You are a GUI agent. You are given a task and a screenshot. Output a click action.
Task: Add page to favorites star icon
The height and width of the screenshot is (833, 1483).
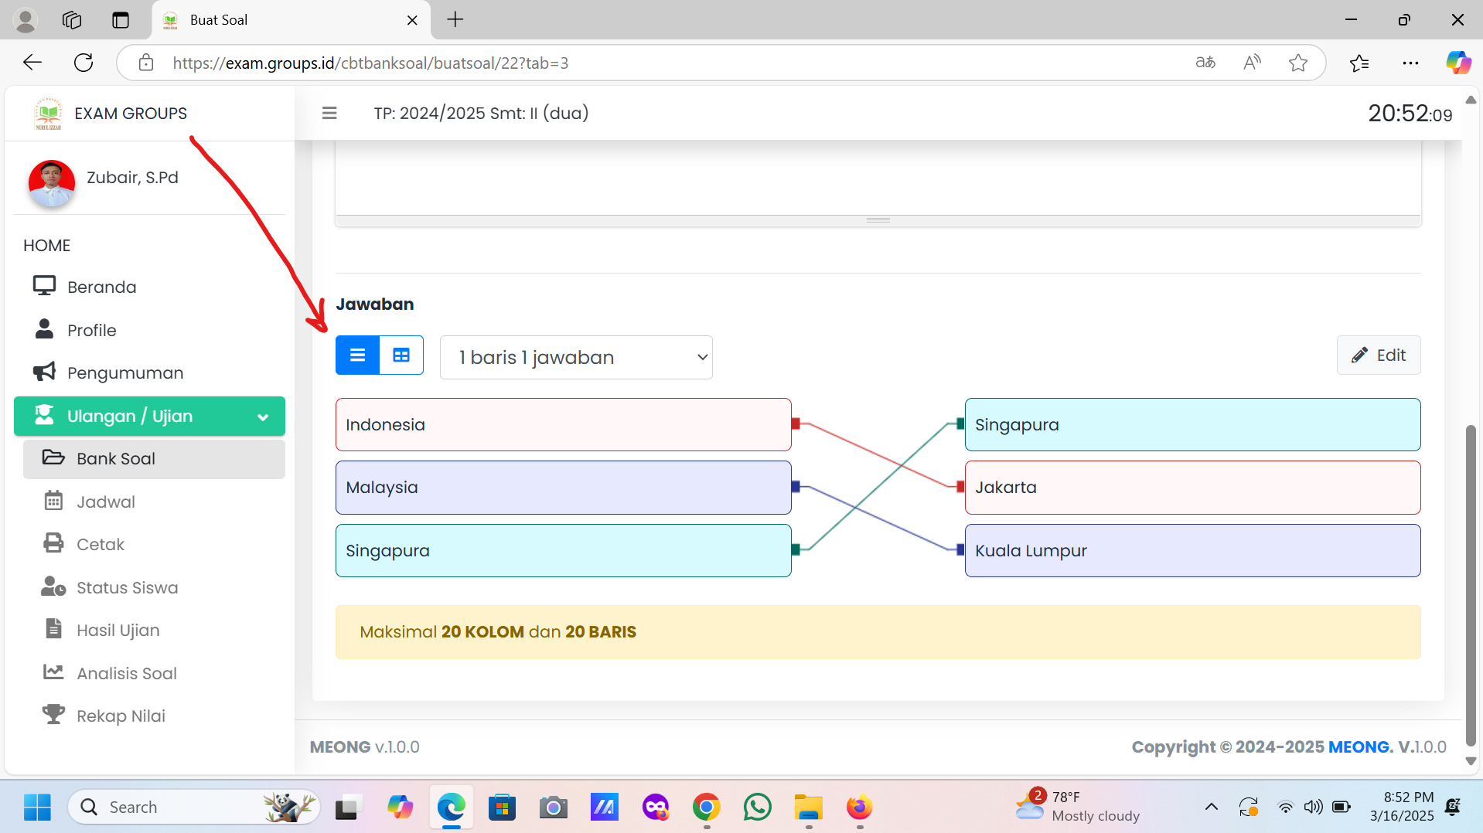pyautogui.click(x=1297, y=63)
